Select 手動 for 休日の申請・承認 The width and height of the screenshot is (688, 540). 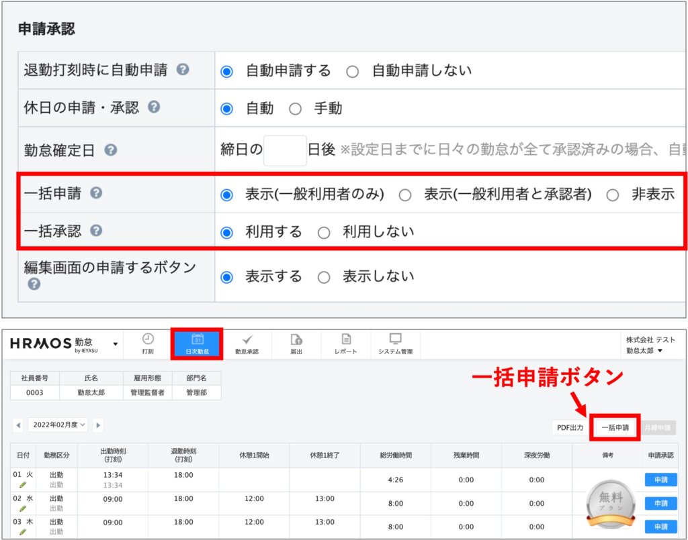coord(295,109)
